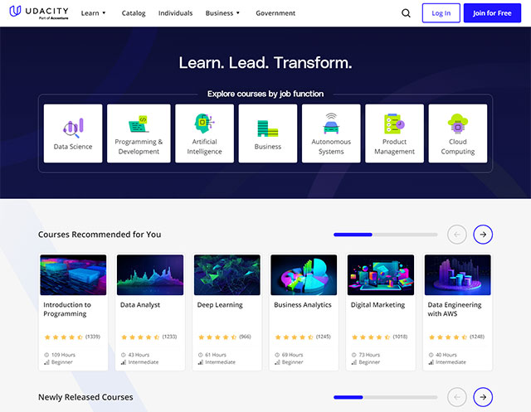Open the Individuals menu item
Screen dimensions: 531x412
pyautogui.click(x=175, y=13)
